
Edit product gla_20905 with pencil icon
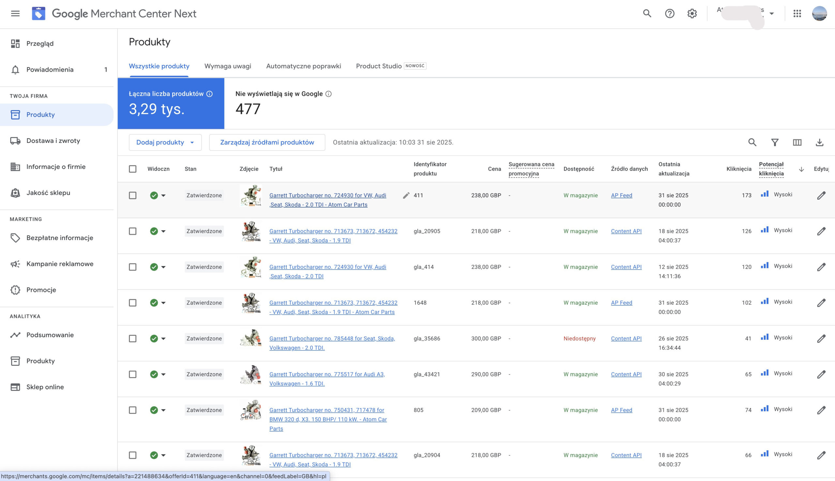821,231
